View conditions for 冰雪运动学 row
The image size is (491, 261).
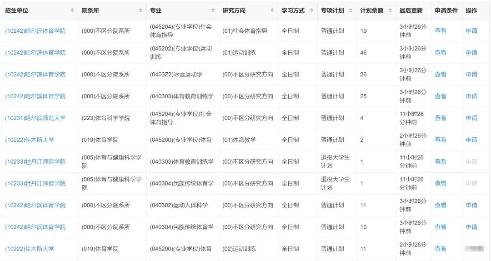(x=440, y=74)
